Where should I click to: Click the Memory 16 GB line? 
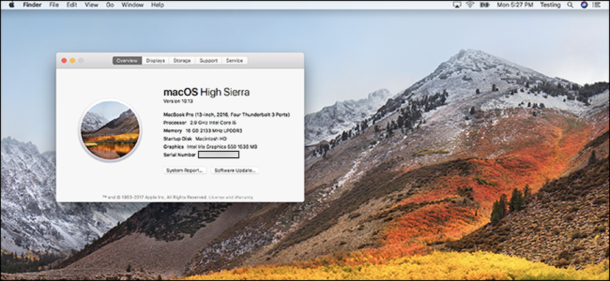[203, 130]
